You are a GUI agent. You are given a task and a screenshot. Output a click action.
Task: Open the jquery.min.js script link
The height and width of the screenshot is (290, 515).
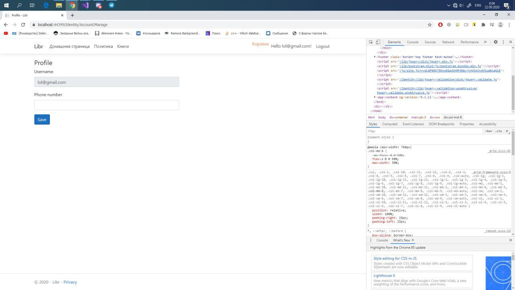coord(426,62)
